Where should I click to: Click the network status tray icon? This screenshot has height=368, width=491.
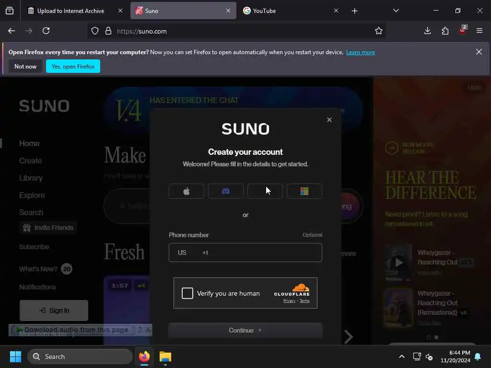pyautogui.click(x=417, y=356)
